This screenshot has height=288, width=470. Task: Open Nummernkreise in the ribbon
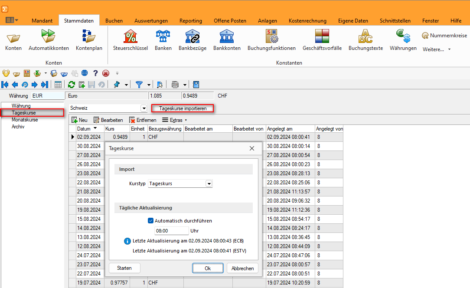[444, 36]
